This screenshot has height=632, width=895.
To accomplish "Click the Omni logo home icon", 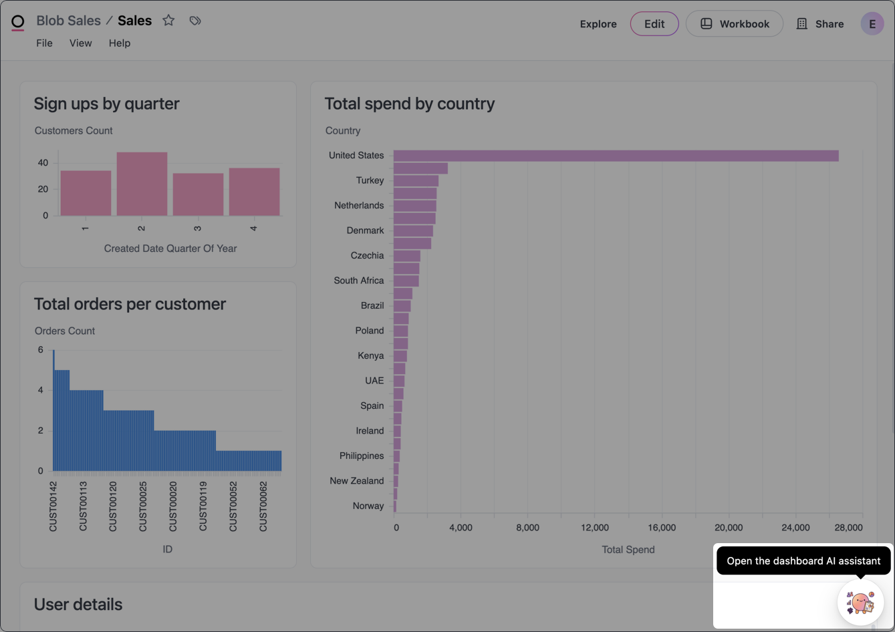I will pyautogui.click(x=18, y=22).
